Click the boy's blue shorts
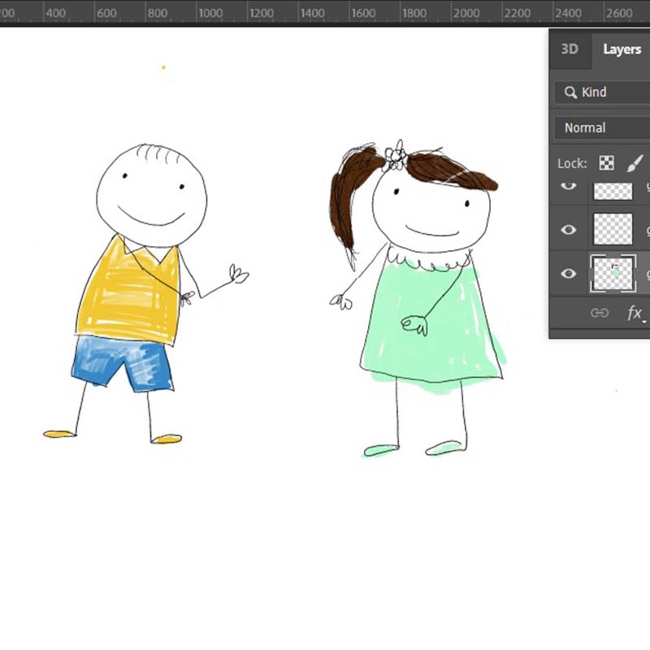The width and height of the screenshot is (650, 650). click(x=122, y=360)
